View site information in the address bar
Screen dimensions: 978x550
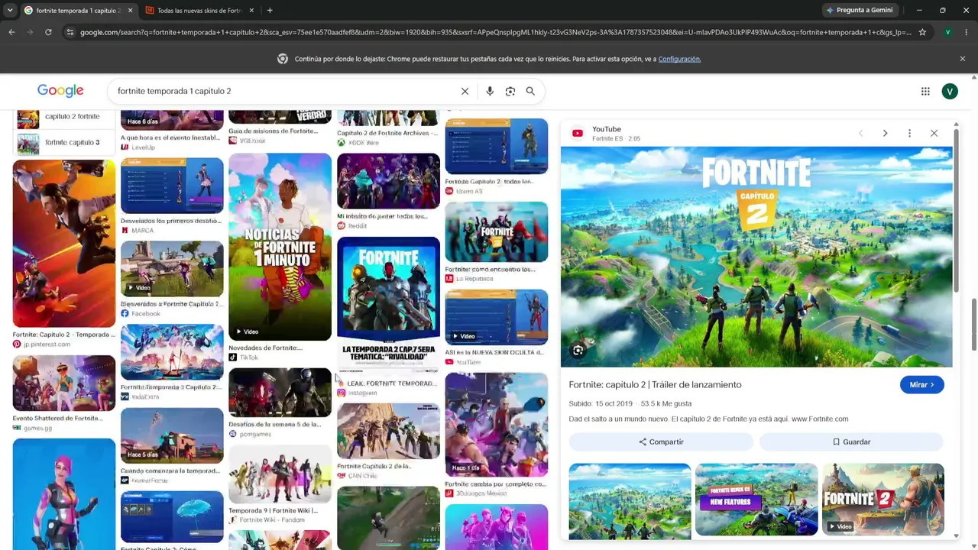[x=70, y=32]
